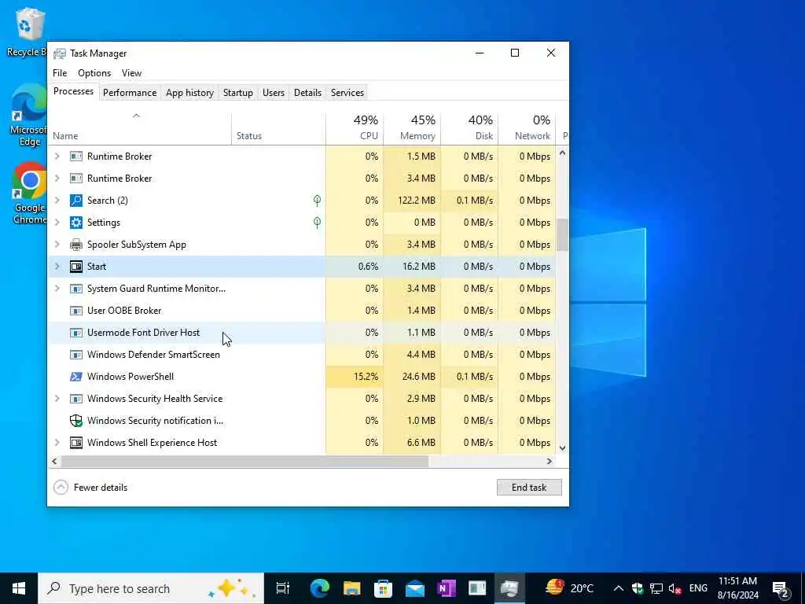Open Microsoft Store from the taskbar
The height and width of the screenshot is (604, 805).
point(383,588)
